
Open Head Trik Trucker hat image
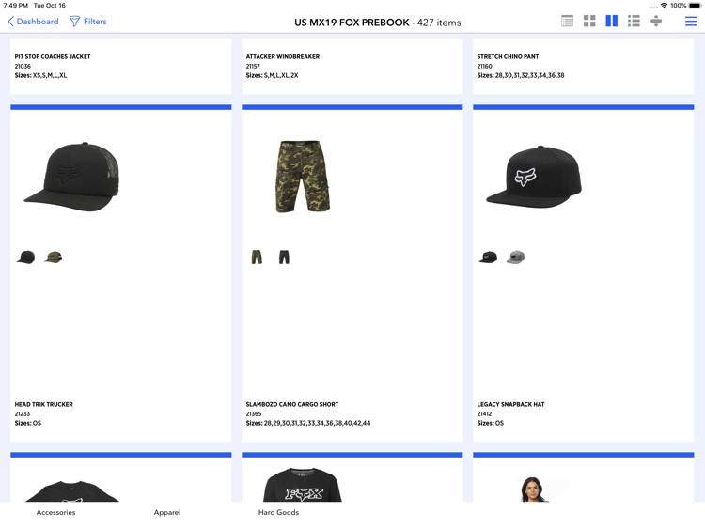pos(71,177)
